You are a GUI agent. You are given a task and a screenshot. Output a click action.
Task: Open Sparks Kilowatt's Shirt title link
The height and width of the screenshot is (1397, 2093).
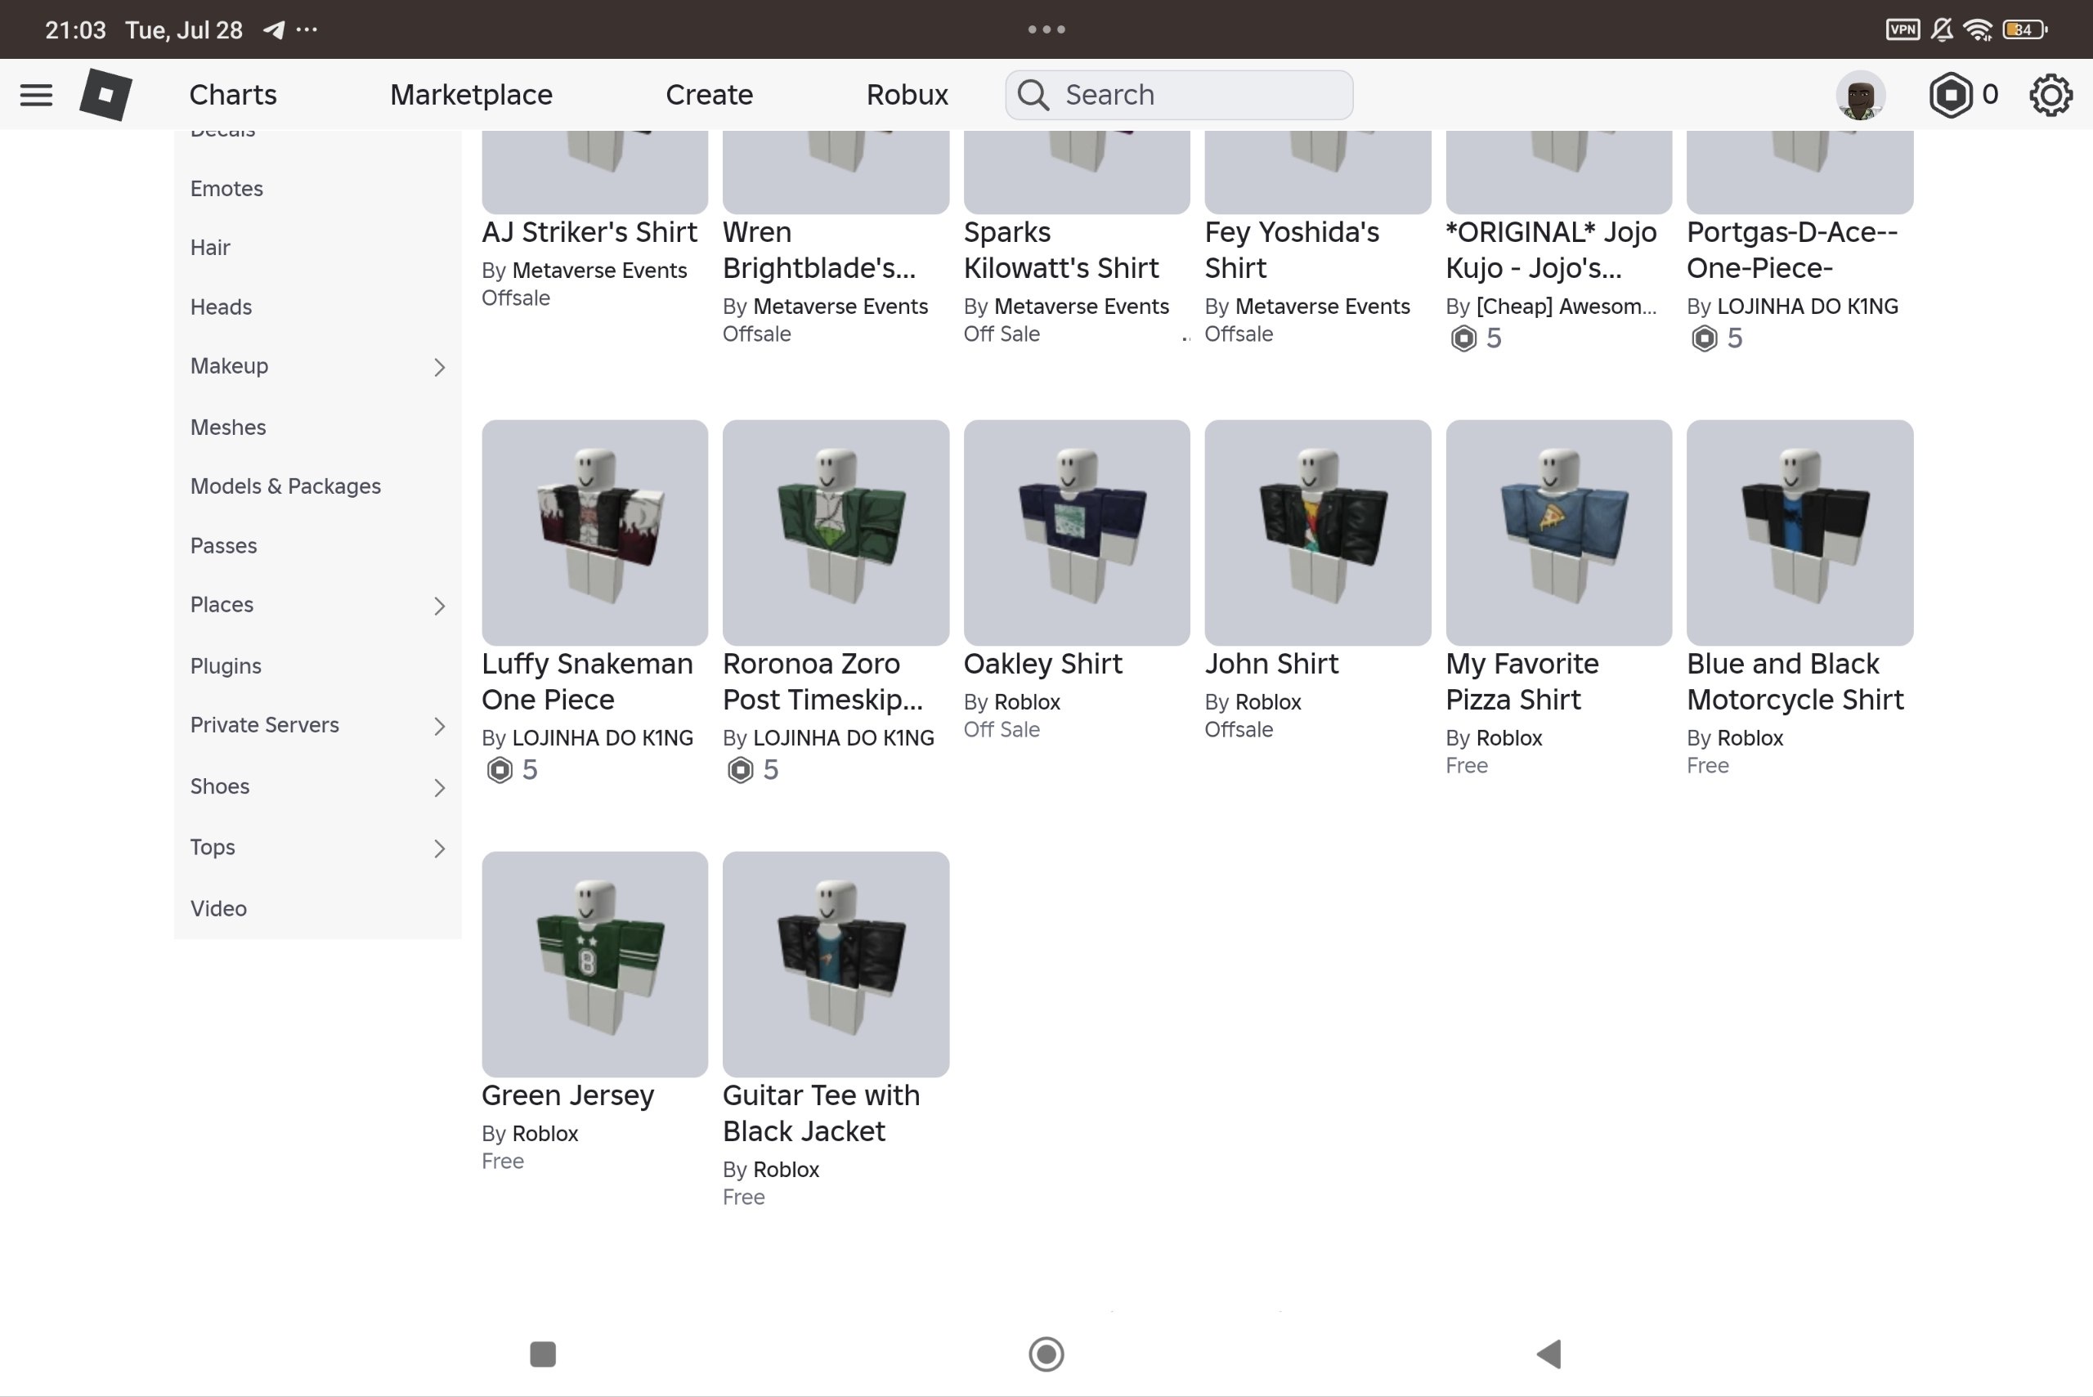coord(1061,250)
